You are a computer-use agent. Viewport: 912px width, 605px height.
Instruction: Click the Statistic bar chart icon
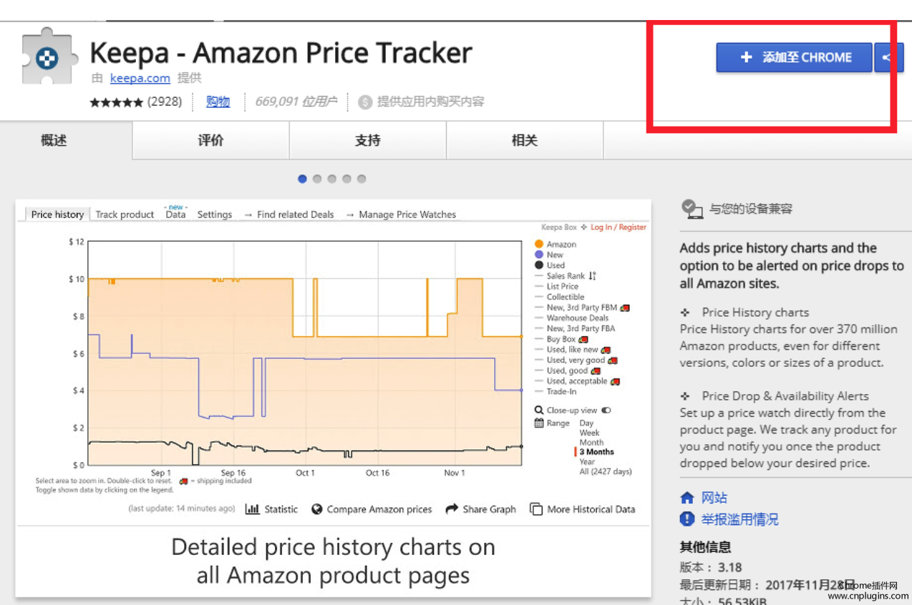point(252,509)
